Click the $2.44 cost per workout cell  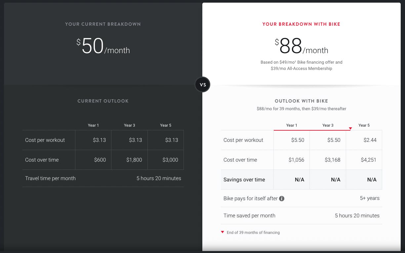[x=370, y=140]
